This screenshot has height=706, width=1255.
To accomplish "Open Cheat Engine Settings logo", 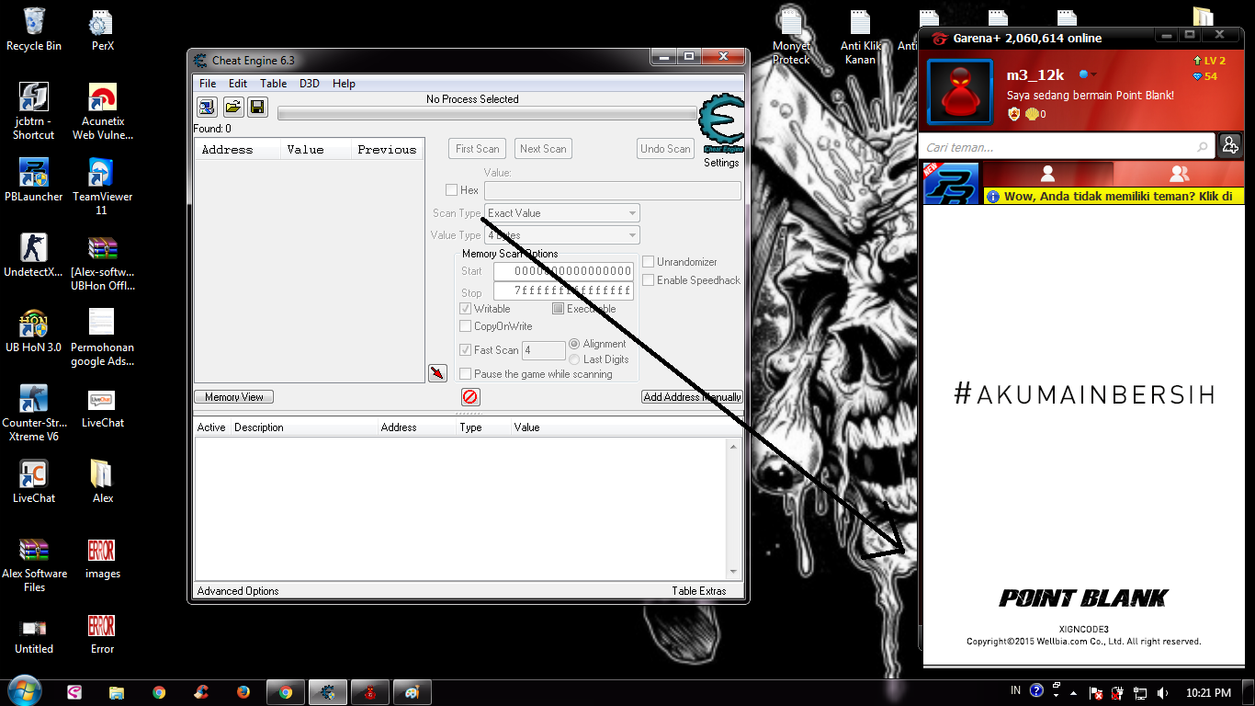I will (721, 124).
